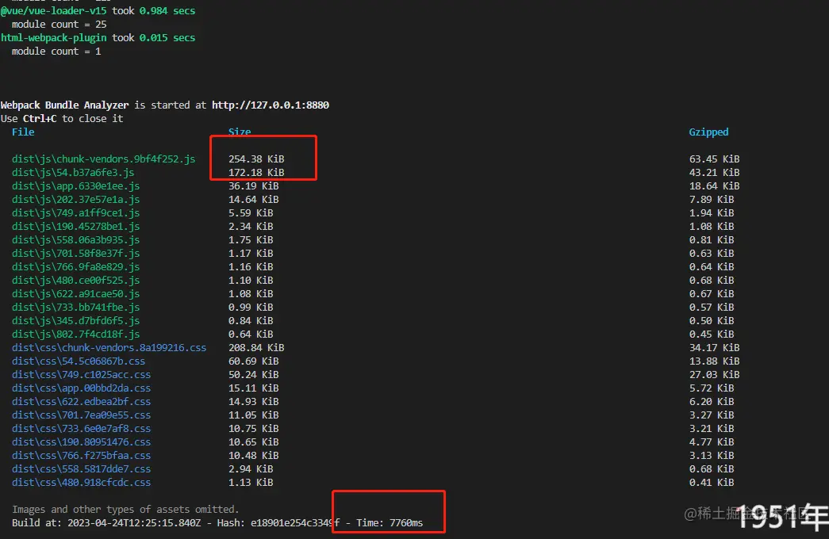The image size is (829, 539).
Task: Click the 43.21 KiB gzipped value
Action: (714, 173)
